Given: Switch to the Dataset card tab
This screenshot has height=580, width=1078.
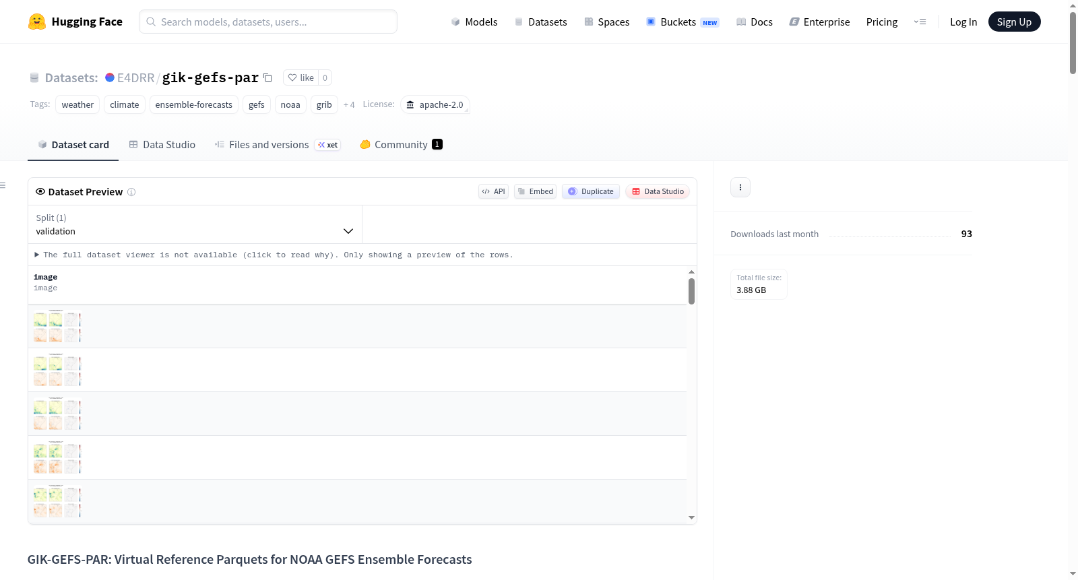Looking at the screenshot, I should pyautogui.click(x=73, y=144).
